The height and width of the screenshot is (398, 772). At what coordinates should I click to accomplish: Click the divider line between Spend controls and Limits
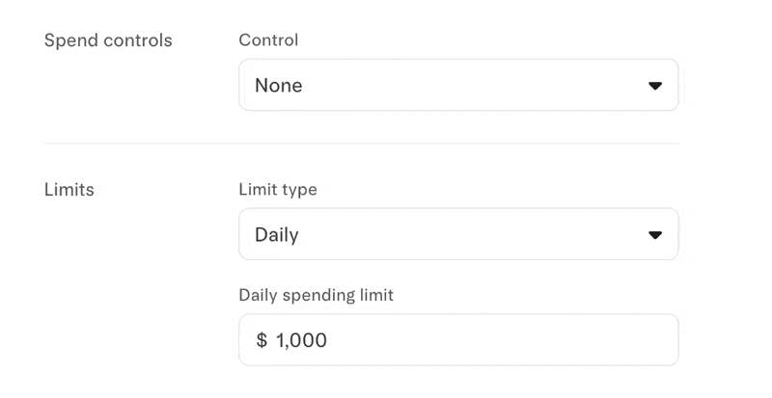[362, 144]
